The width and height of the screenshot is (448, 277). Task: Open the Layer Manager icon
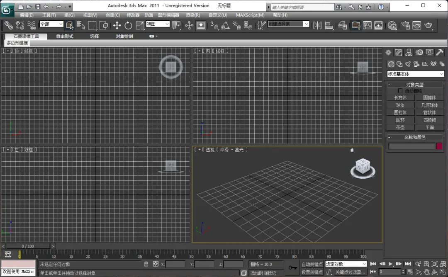(x=342, y=25)
